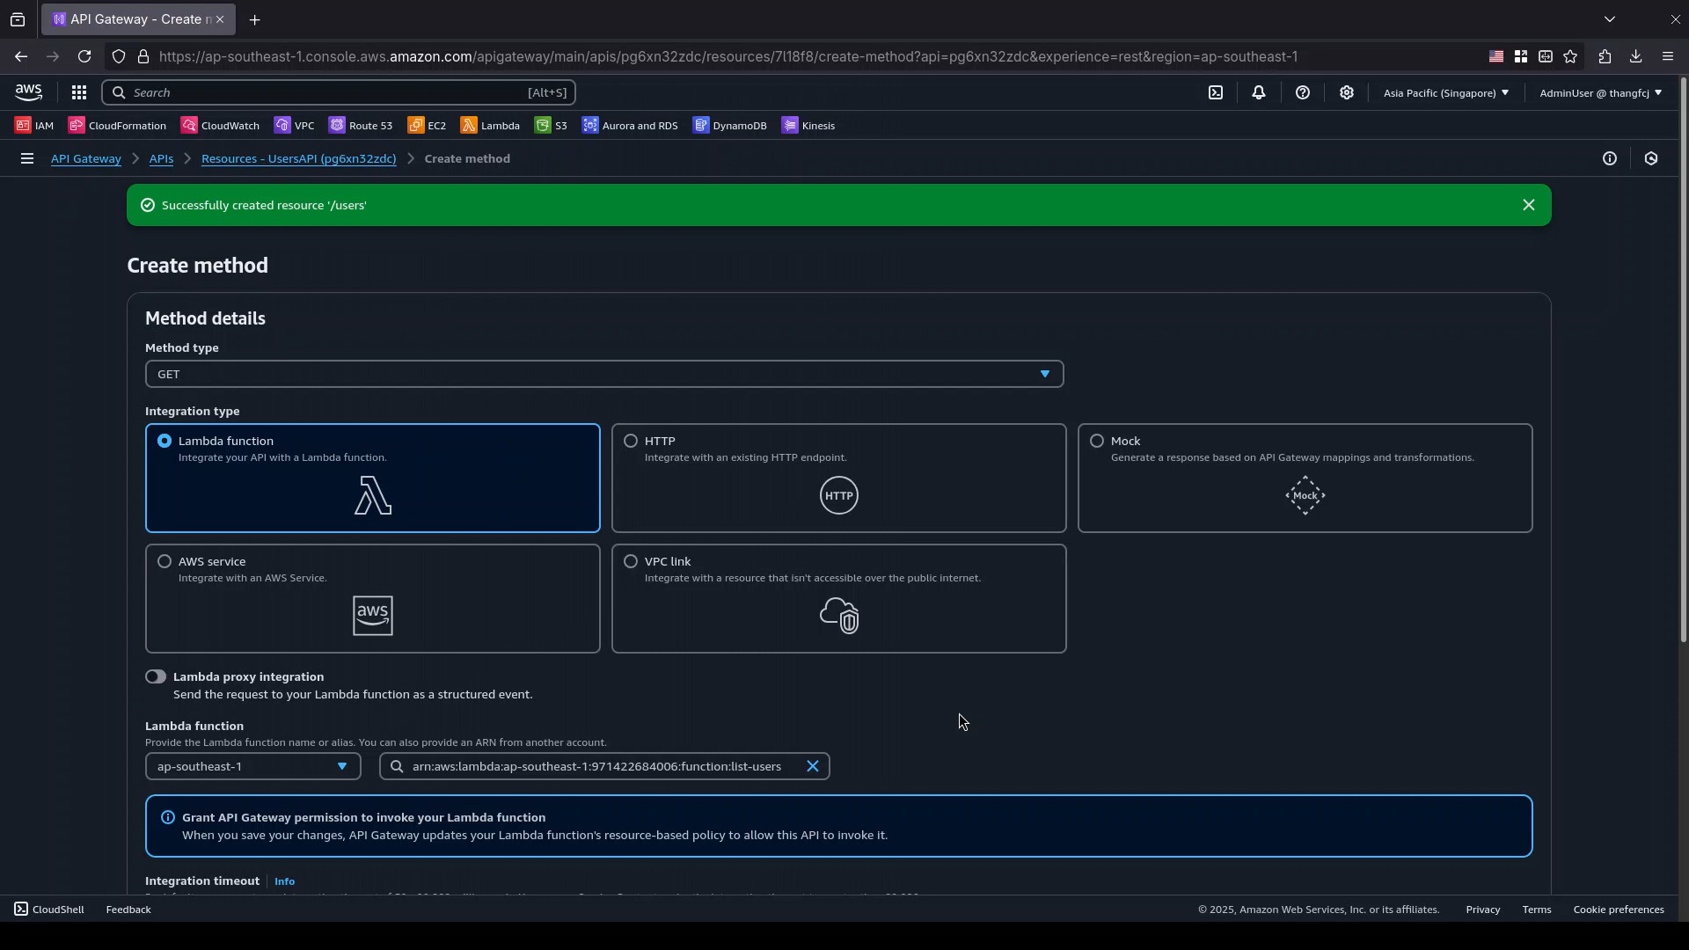
Task: Enable Lambda proxy integration toggle
Action: point(156,677)
